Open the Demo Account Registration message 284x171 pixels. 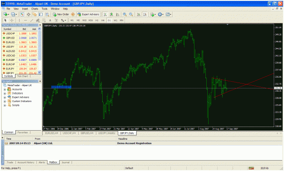point(143,143)
